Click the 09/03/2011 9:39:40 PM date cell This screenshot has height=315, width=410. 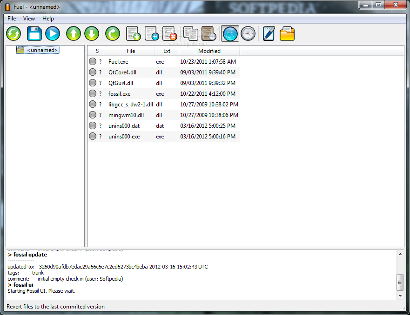pos(208,72)
